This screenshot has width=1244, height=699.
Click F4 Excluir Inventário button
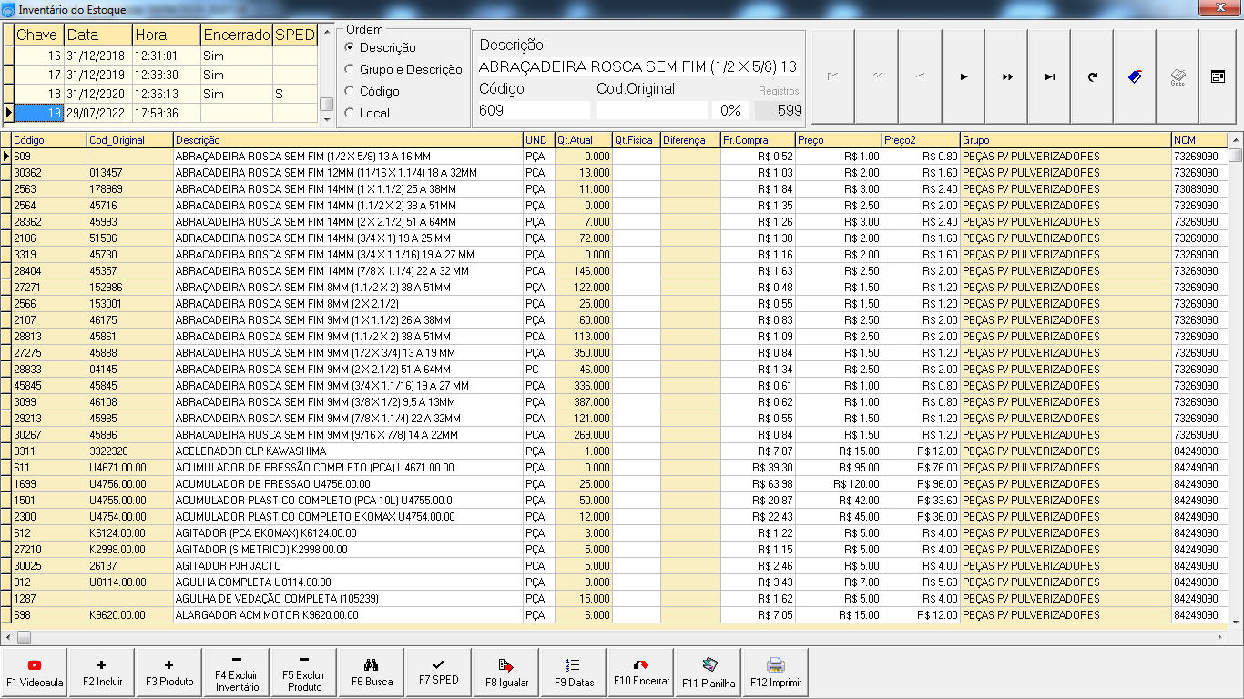[237, 673]
